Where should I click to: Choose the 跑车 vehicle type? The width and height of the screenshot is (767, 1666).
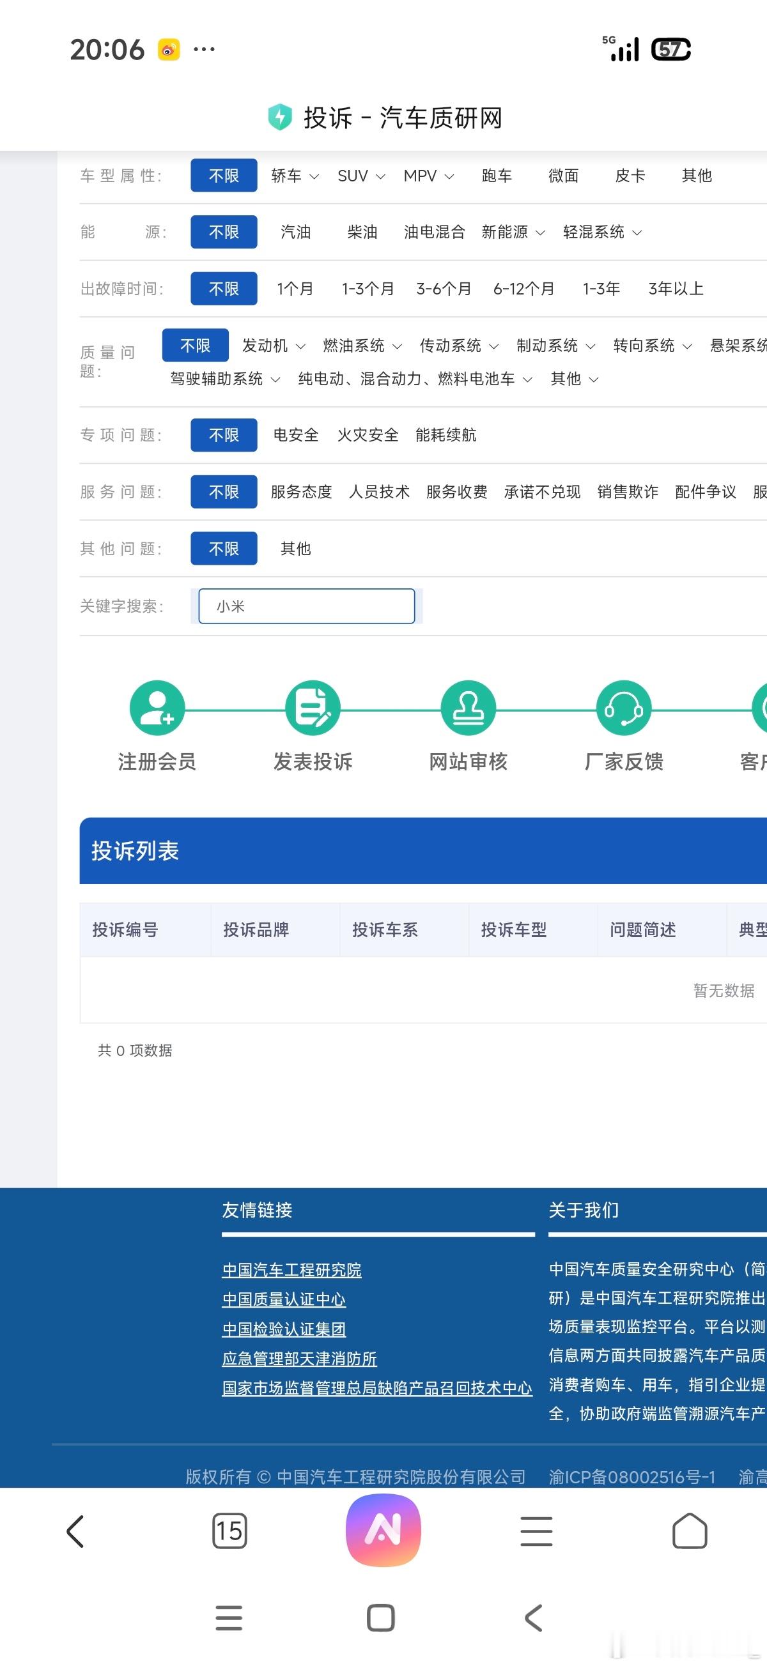coord(497,175)
